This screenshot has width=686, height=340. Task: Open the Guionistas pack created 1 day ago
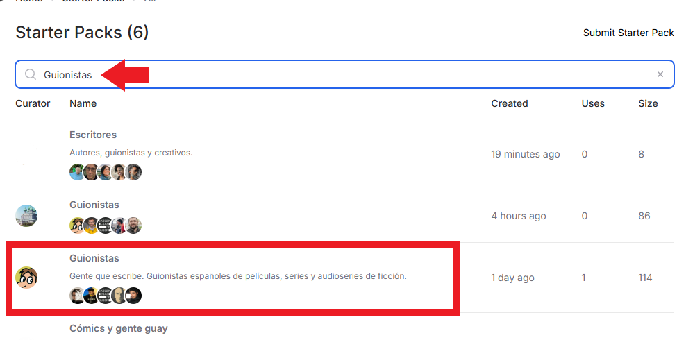point(94,258)
